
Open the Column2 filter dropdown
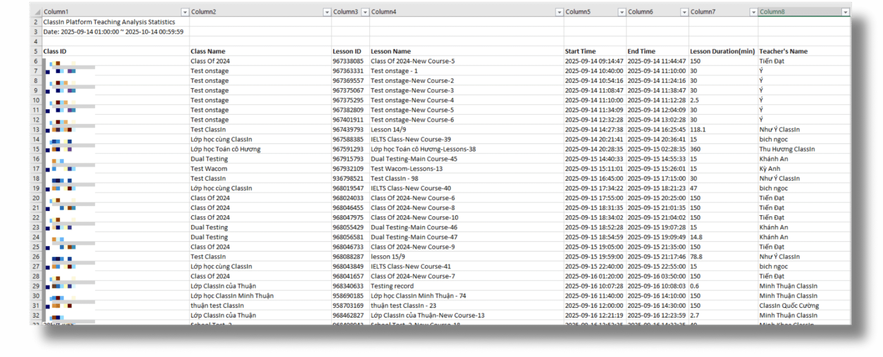[x=327, y=12]
